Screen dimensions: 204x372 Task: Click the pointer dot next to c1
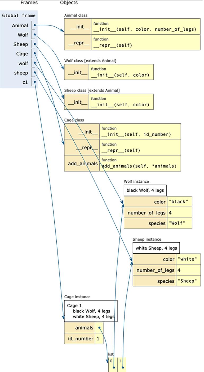coord(35,82)
